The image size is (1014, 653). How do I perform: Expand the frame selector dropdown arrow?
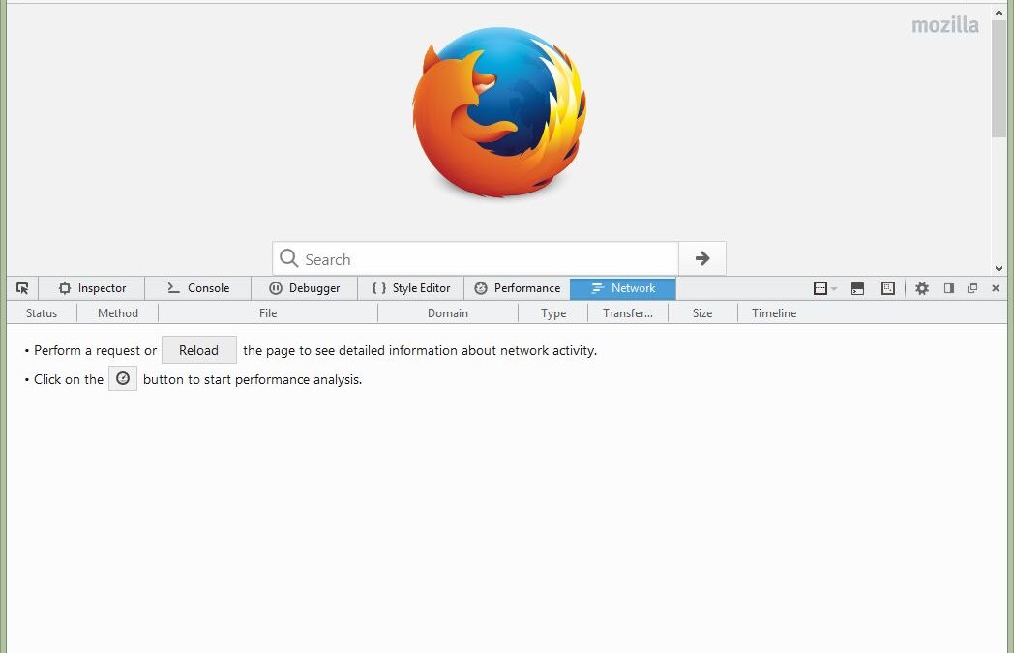[x=834, y=289]
